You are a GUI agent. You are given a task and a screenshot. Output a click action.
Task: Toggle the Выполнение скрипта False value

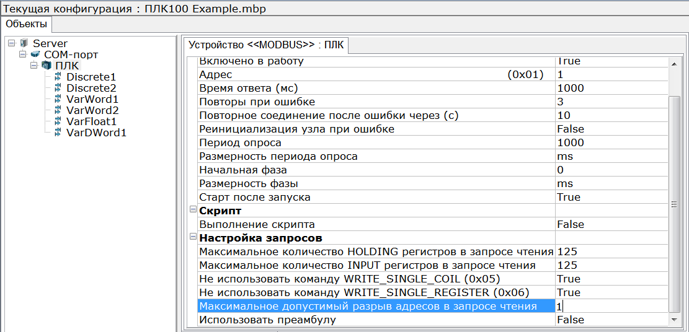(x=610, y=224)
